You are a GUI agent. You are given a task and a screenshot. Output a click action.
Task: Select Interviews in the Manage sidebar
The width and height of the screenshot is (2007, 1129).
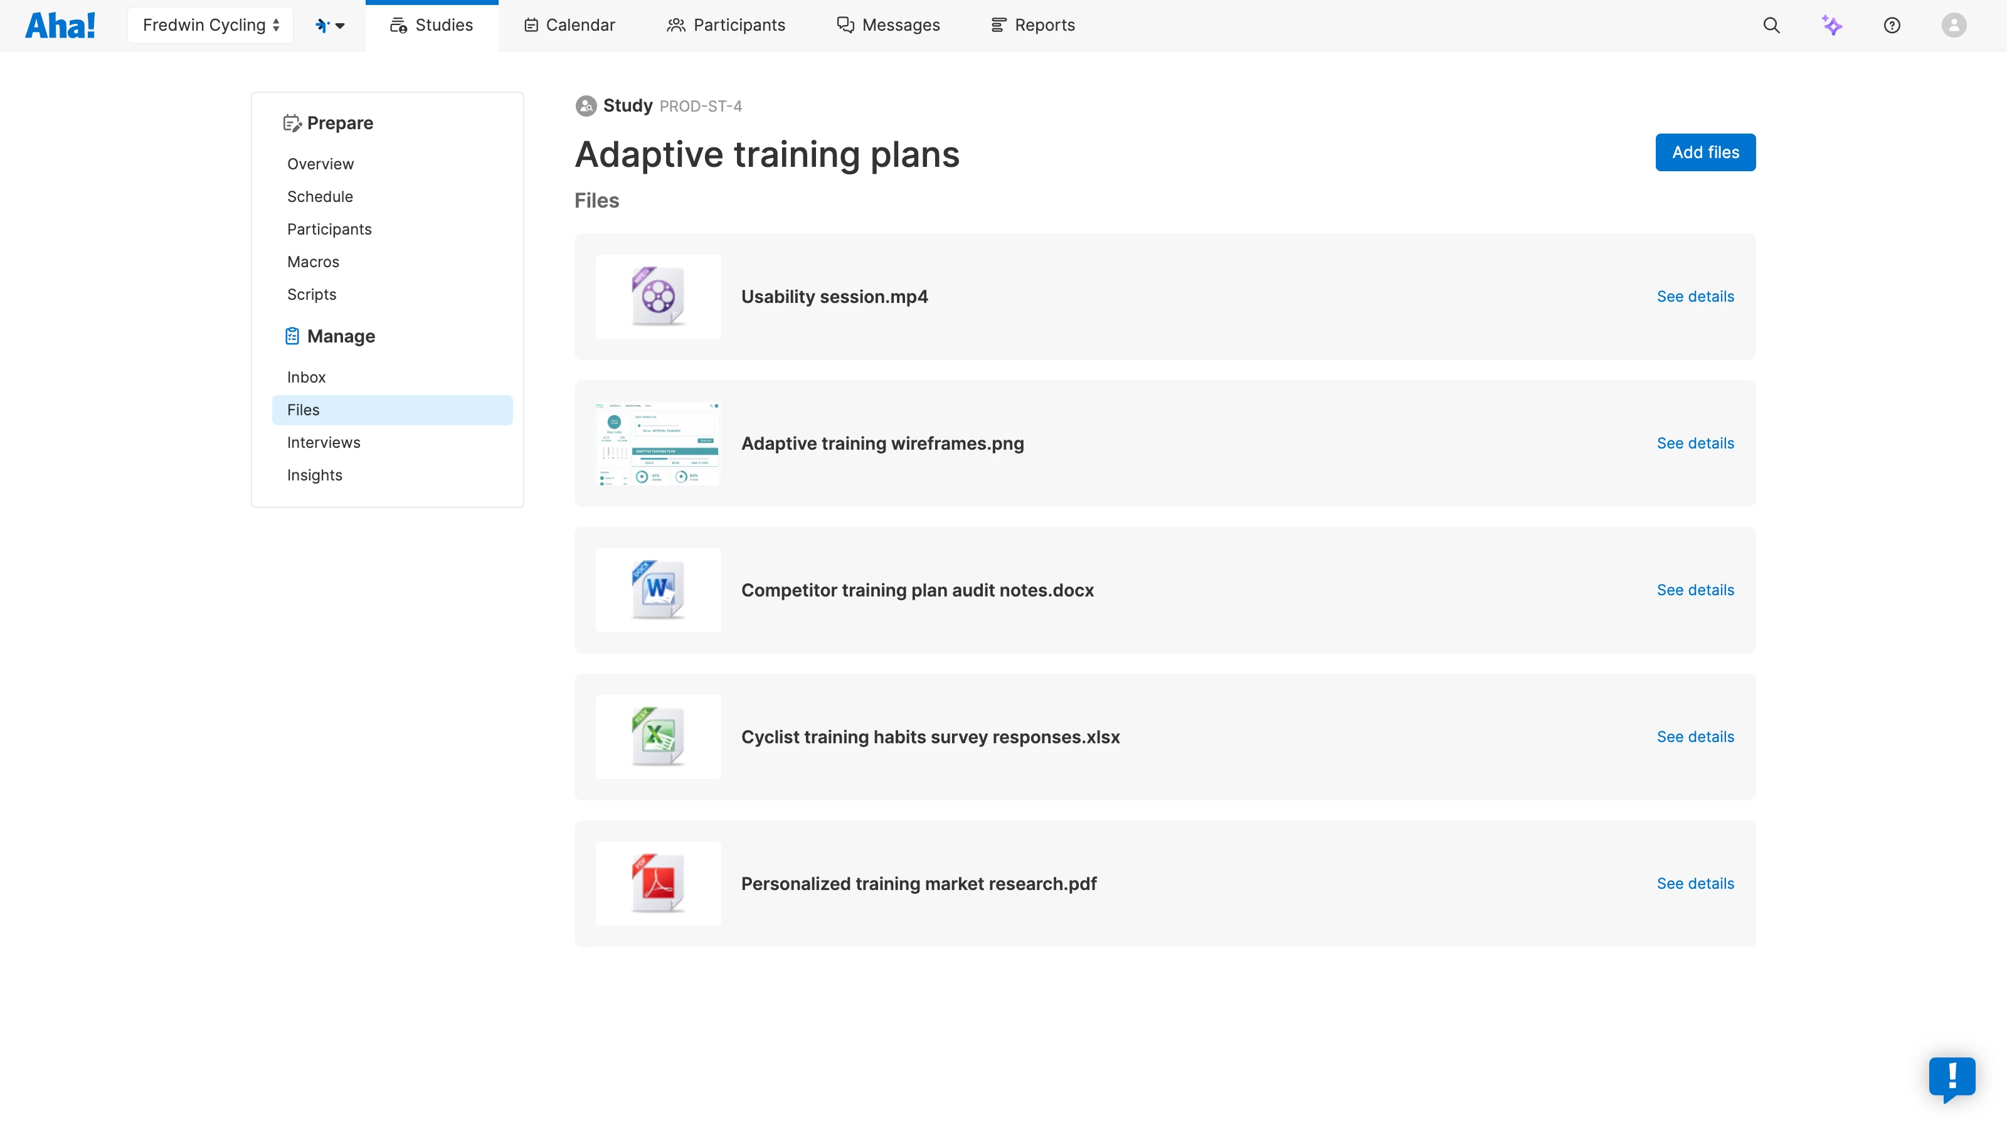pyautogui.click(x=324, y=443)
